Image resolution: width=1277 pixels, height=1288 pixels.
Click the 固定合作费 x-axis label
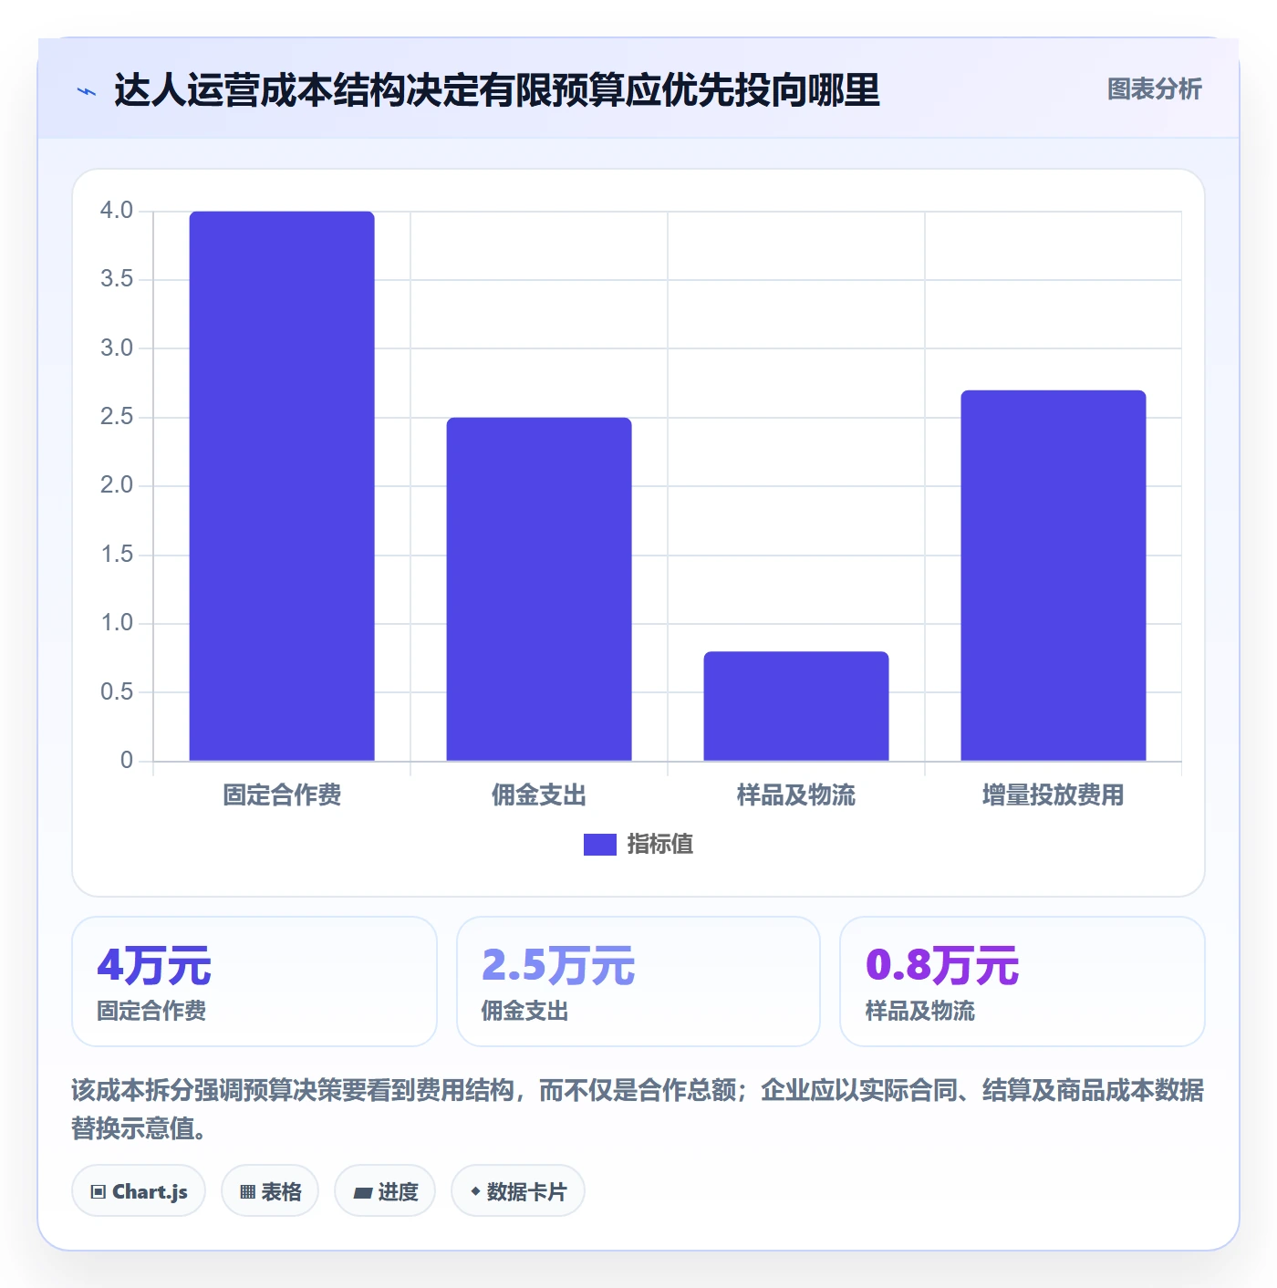282,795
